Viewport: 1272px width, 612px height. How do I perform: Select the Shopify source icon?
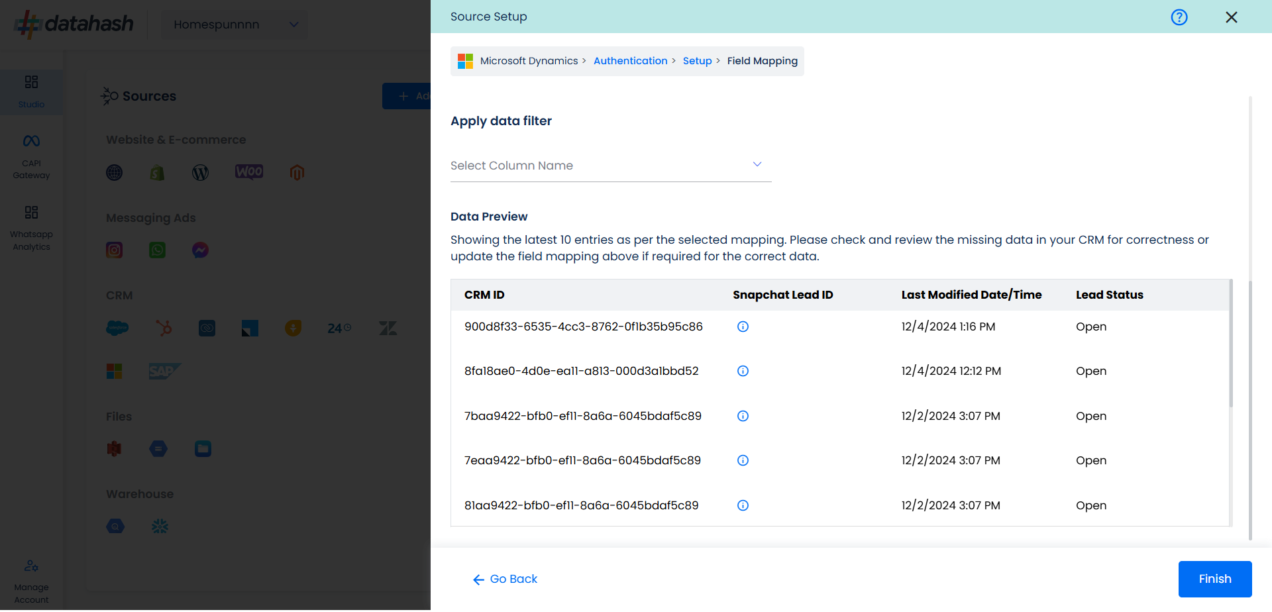[157, 173]
